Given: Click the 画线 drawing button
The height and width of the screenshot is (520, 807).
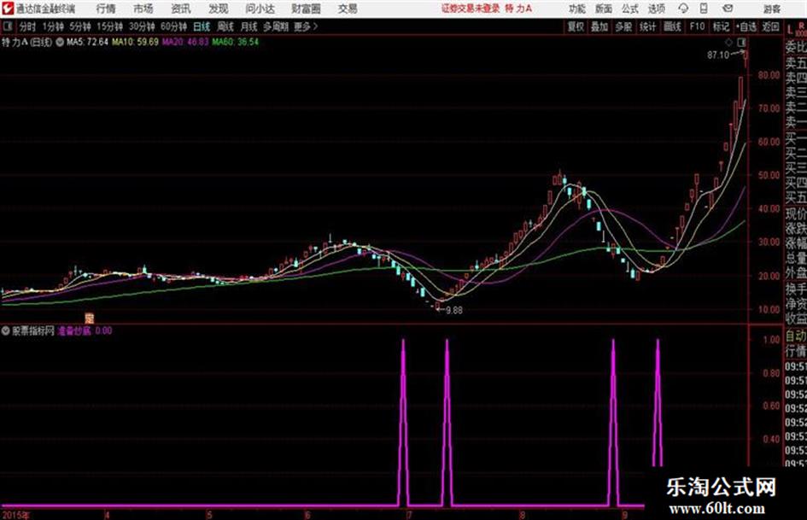Looking at the screenshot, I should point(672,26).
